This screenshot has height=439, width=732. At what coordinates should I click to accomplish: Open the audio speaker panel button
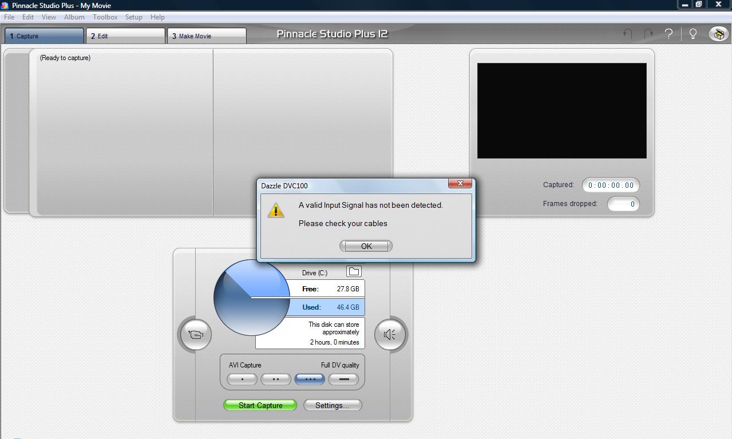pyautogui.click(x=390, y=334)
